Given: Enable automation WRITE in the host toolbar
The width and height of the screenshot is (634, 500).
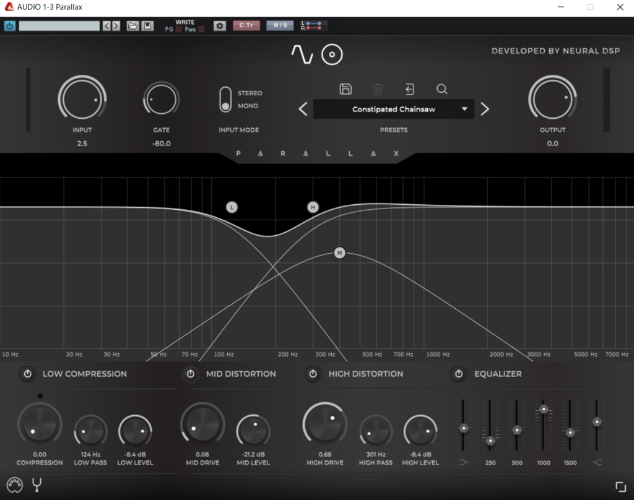Looking at the screenshot, I should 185,22.
